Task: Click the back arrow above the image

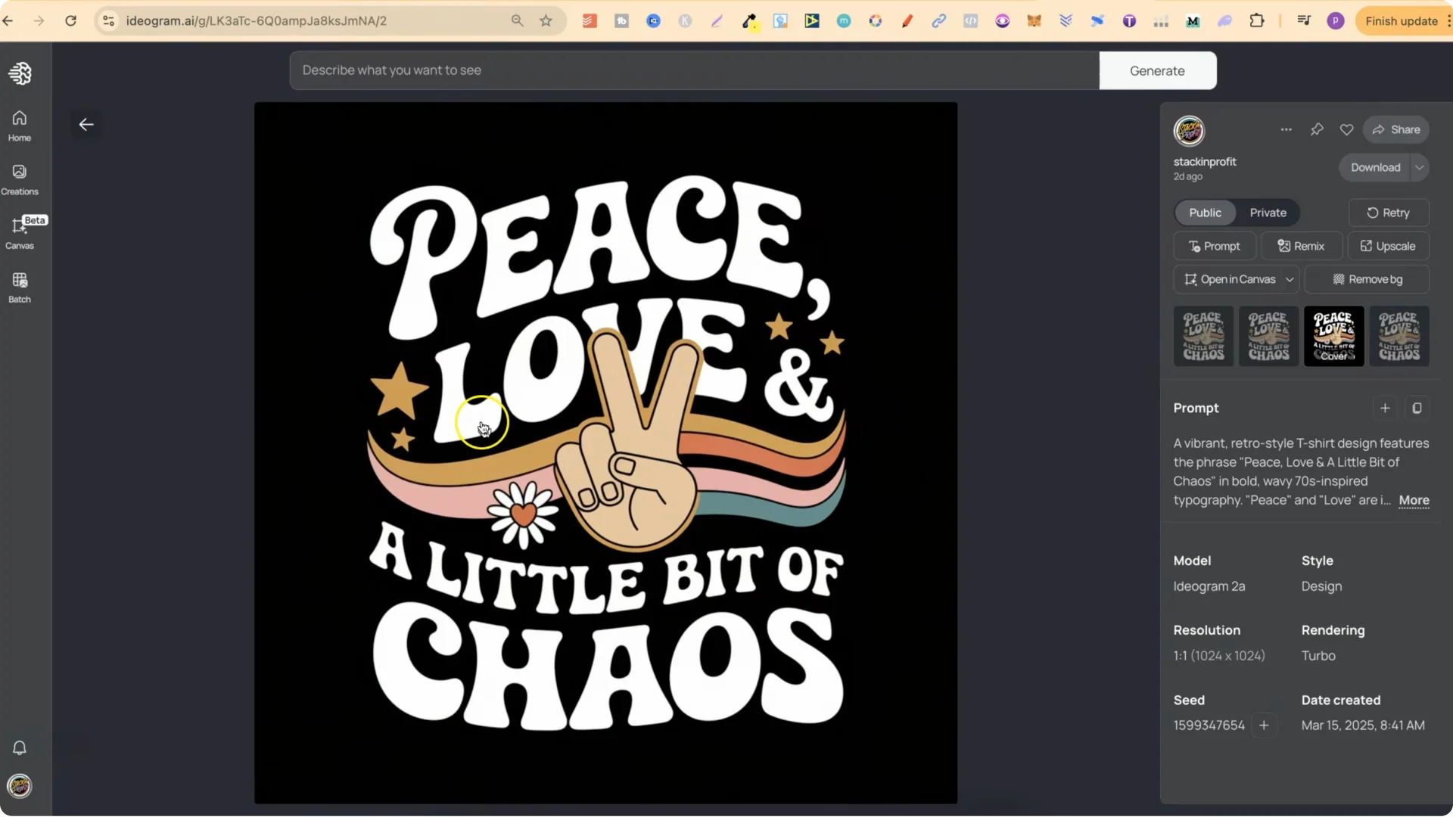Action: tap(86, 124)
